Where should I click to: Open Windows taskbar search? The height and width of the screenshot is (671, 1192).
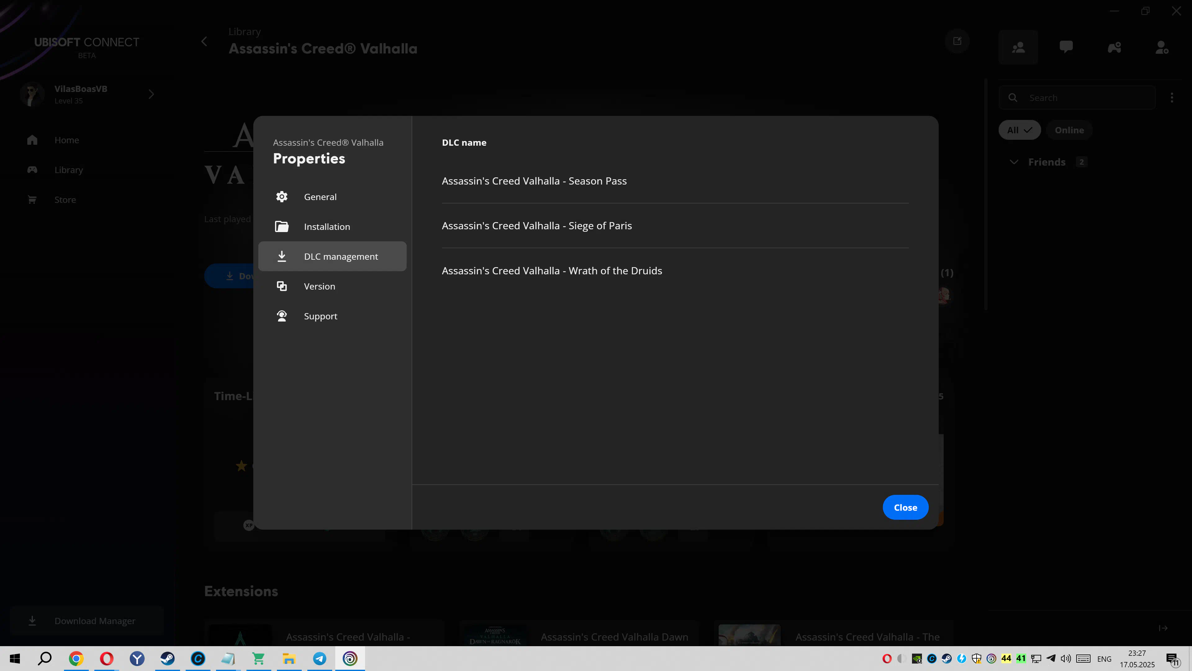coord(45,659)
